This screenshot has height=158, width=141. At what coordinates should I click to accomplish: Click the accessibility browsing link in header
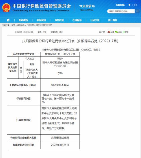pos(120,5)
